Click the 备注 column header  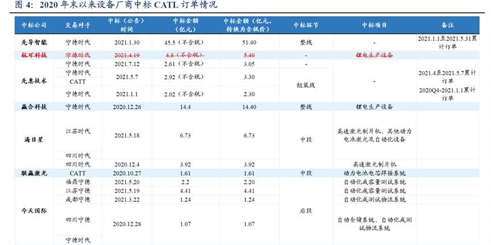pyautogui.click(x=448, y=25)
